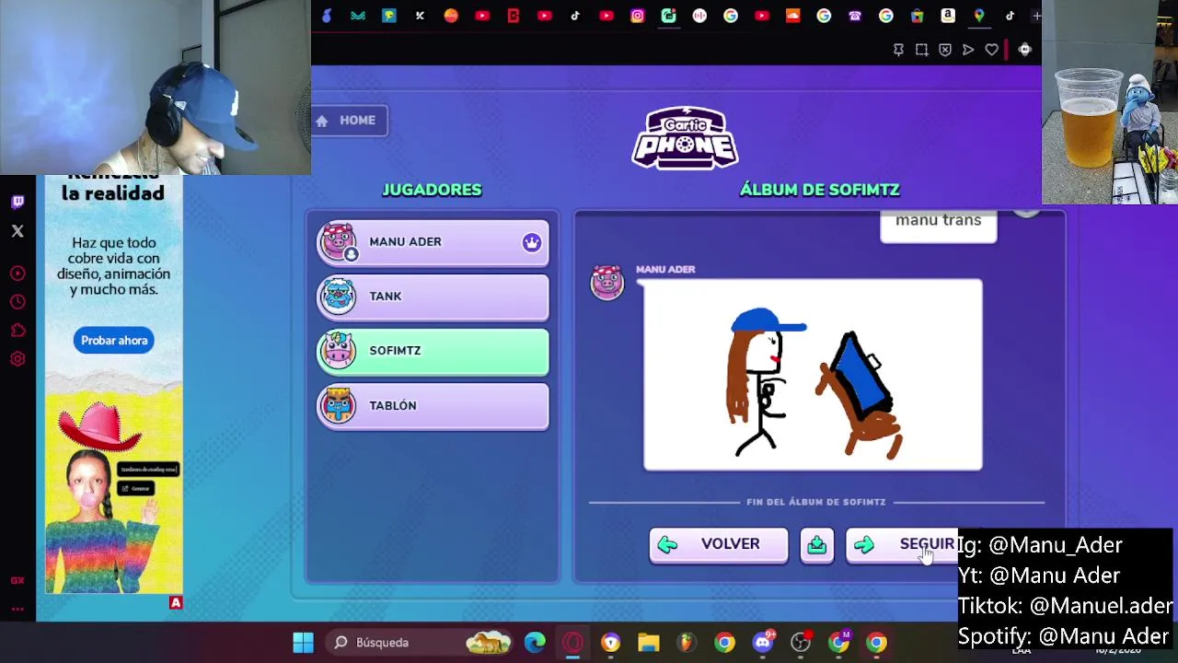The image size is (1178, 663).
Task: Open Extensions cube icon in Opera sidebar
Action: point(17,331)
